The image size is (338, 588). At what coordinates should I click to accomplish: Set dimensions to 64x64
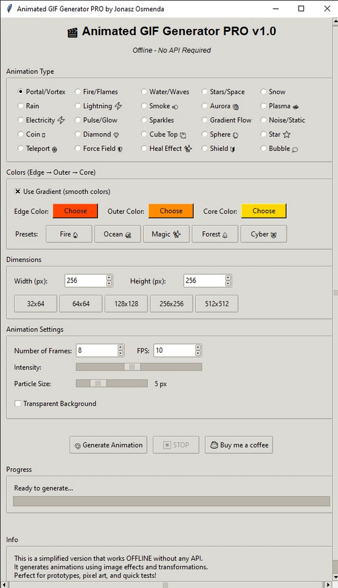coord(81,304)
